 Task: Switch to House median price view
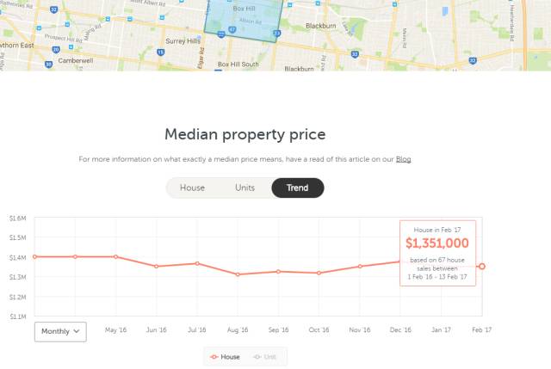[192, 188]
